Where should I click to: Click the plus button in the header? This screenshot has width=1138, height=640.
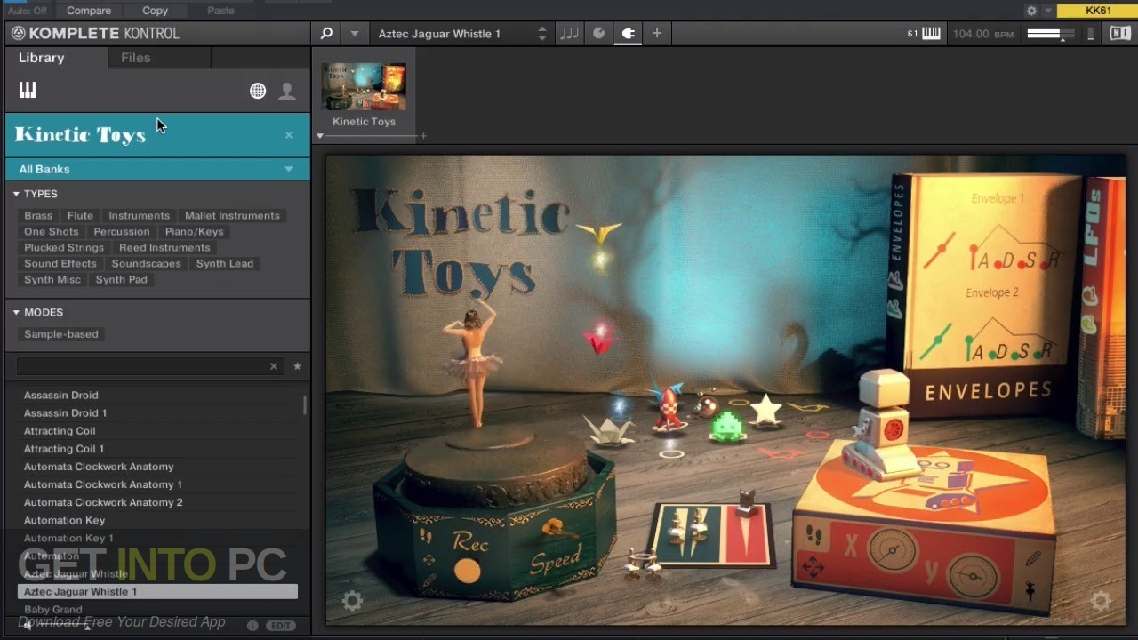click(x=657, y=34)
